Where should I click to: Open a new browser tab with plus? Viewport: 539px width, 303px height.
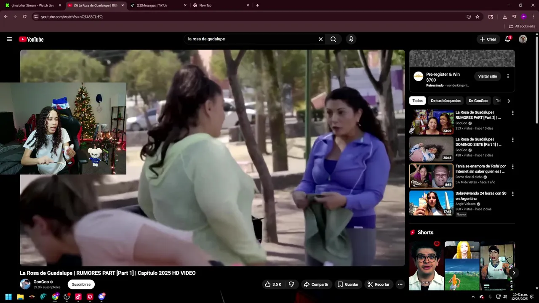257,5
